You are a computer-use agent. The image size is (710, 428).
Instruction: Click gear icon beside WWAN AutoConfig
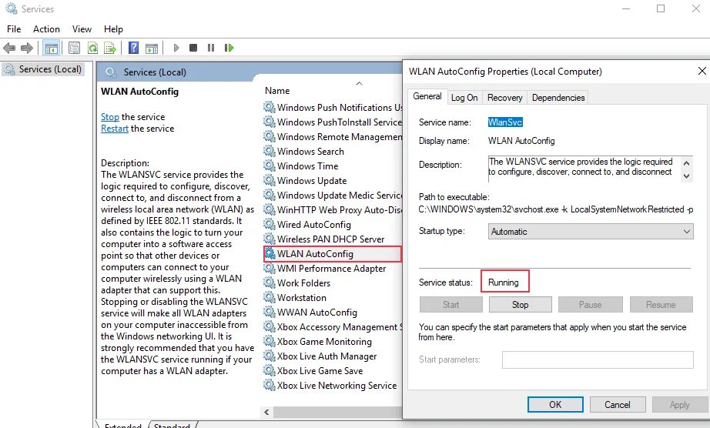tap(270, 312)
